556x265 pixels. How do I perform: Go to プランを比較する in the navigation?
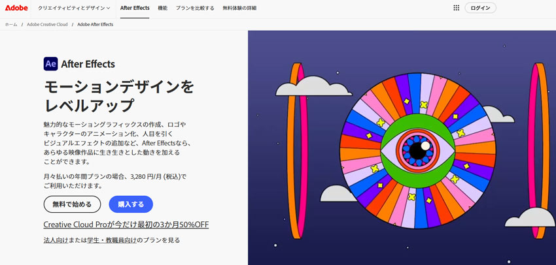pyautogui.click(x=196, y=8)
